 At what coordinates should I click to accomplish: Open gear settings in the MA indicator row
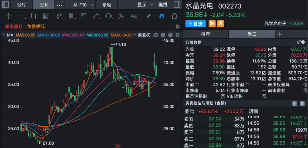(x=178, y=35)
